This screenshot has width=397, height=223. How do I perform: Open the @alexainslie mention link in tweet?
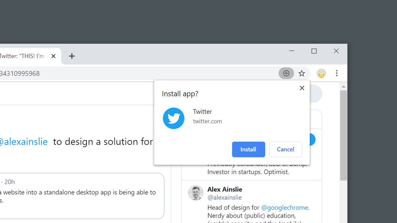tap(23, 142)
